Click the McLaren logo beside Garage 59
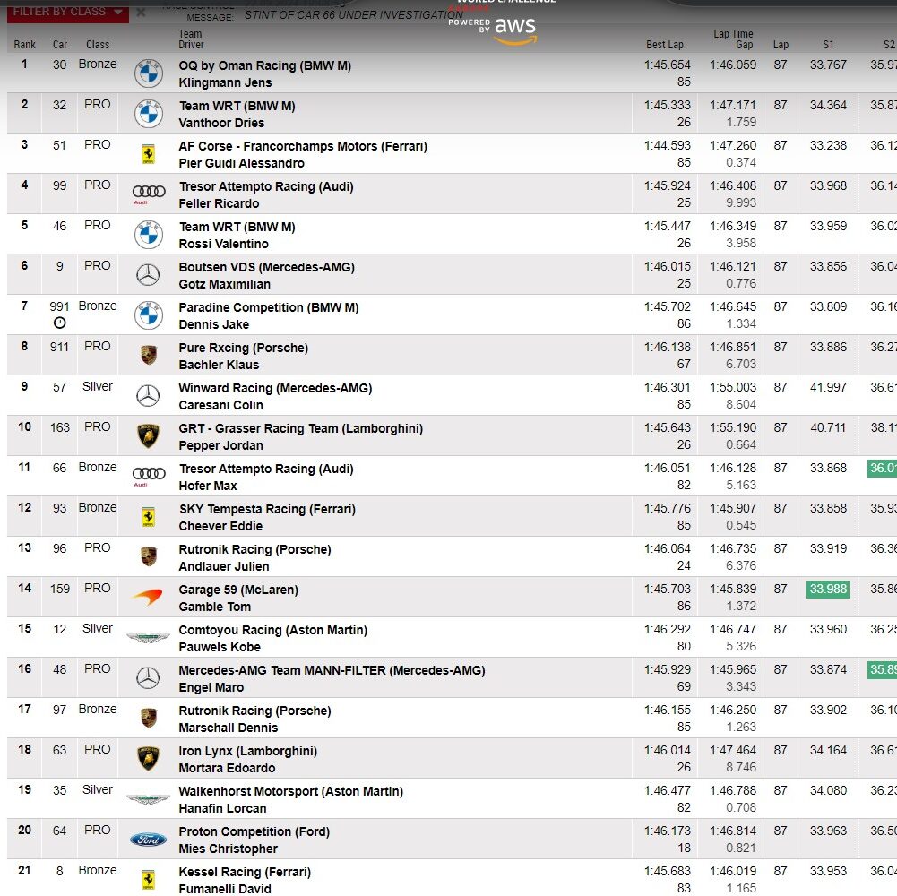 coord(148,597)
